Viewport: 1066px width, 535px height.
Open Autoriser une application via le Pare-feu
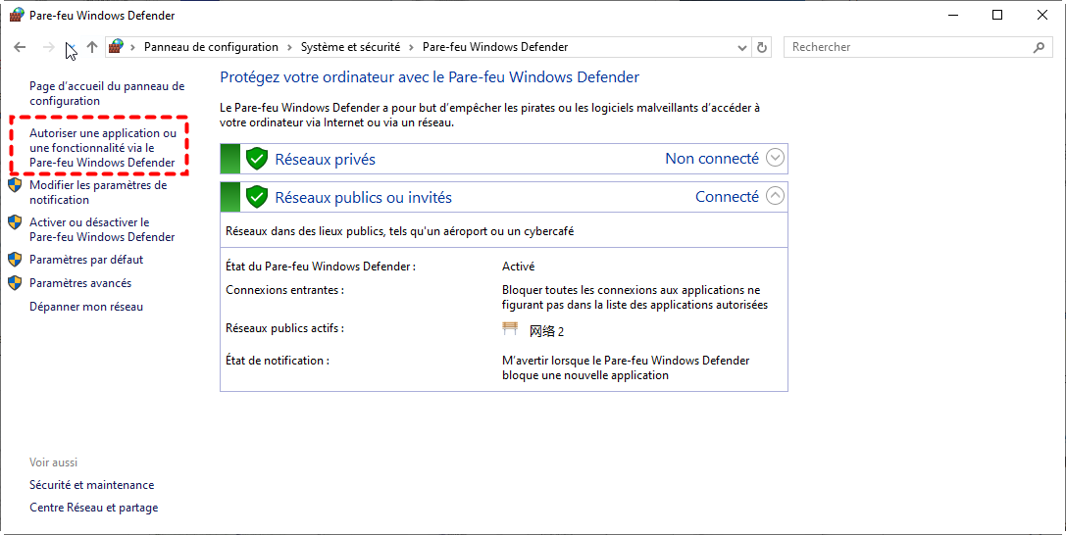[102, 148]
